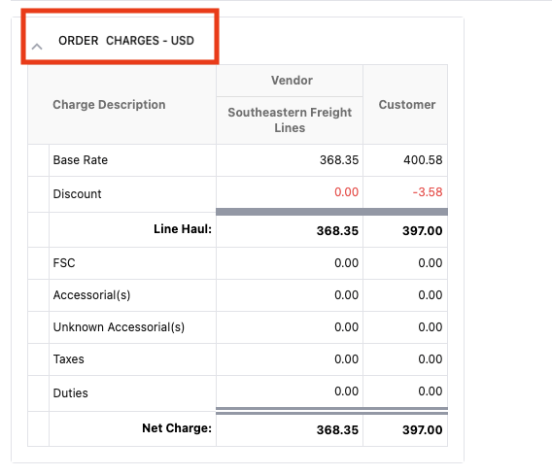Click vendor Base Rate value 368.35
The height and width of the screenshot is (476, 552).
coord(339,160)
